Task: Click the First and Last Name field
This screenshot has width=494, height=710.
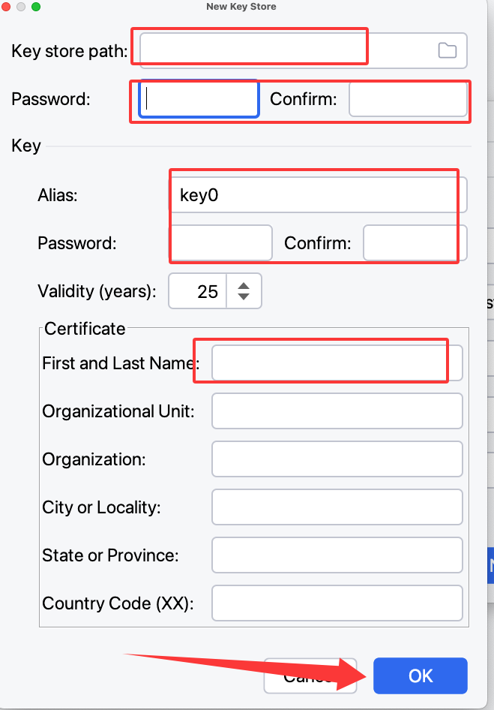Action: tap(337, 363)
